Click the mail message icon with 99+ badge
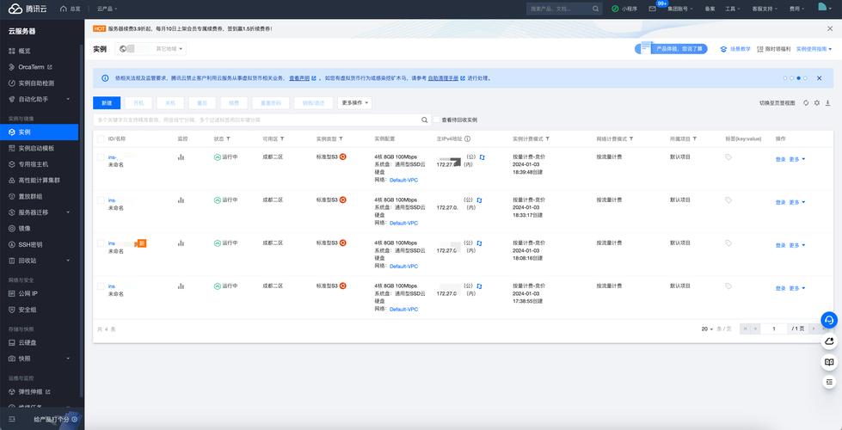This screenshot has height=430, width=842. point(652,8)
